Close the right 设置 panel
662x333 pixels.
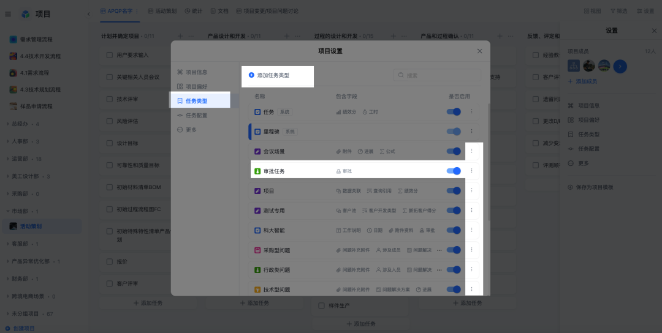pyautogui.click(x=654, y=31)
